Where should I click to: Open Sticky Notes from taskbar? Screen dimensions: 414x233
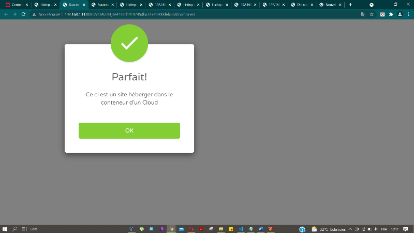231,229
